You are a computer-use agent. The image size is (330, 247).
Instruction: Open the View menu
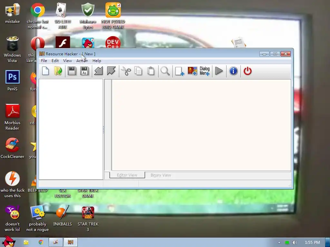tap(68, 61)
